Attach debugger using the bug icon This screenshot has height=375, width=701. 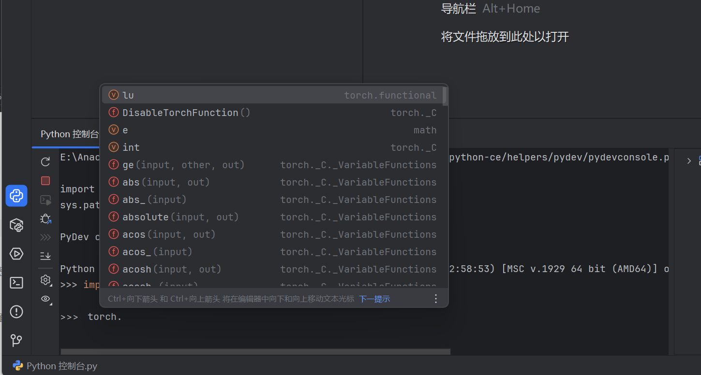(x=45, y=218)
